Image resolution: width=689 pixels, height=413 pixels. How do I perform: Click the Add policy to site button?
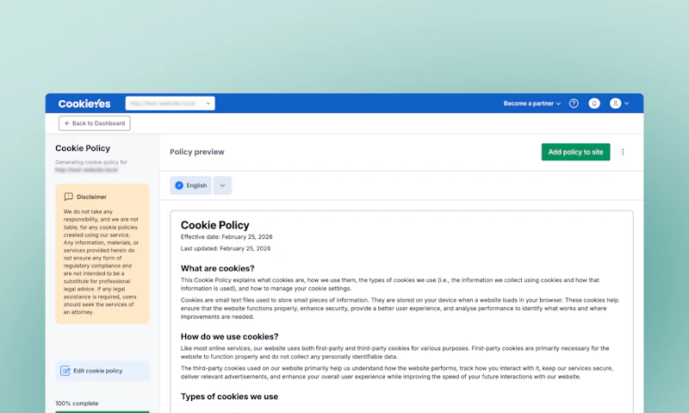pyautogui.click(x=575, y=152)
